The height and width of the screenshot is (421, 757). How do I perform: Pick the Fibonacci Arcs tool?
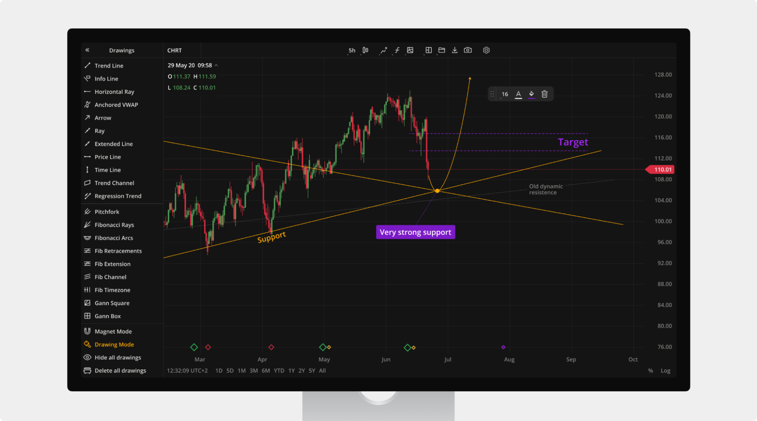[x=114, y=238]
